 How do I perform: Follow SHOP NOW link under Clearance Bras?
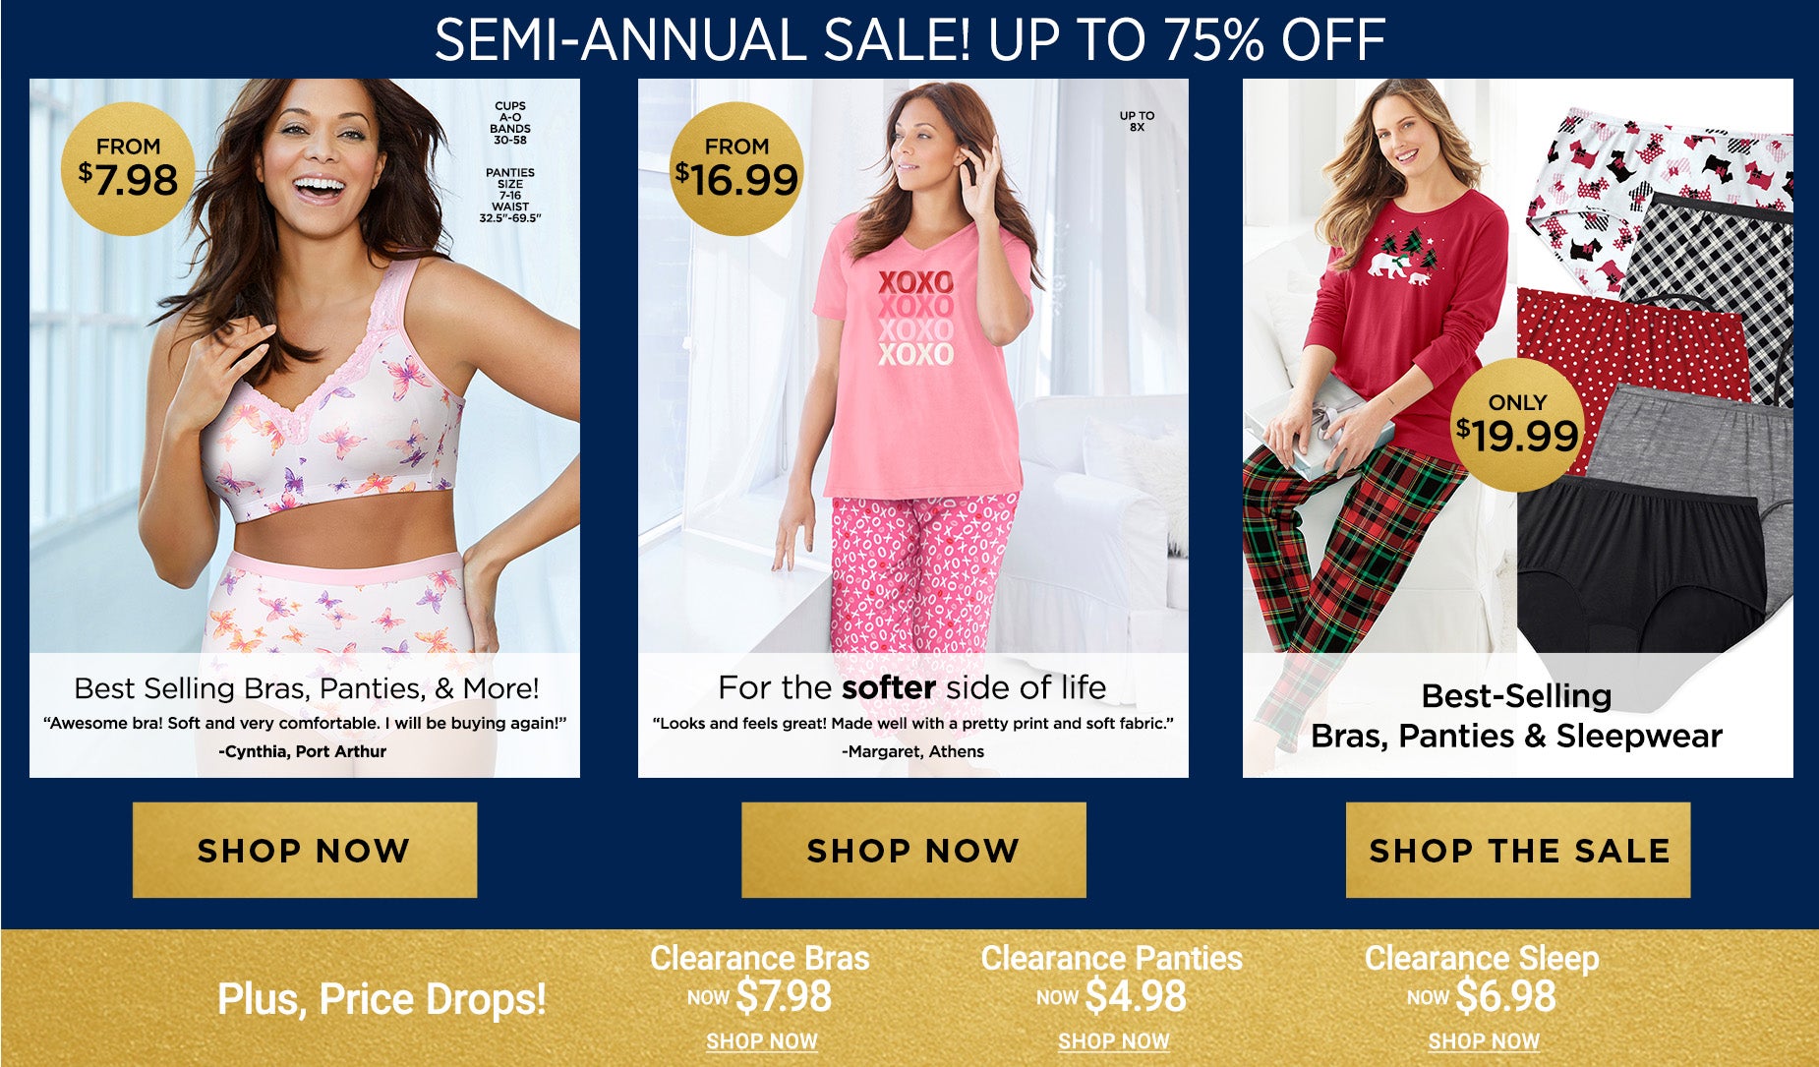tap(762, 1040)
